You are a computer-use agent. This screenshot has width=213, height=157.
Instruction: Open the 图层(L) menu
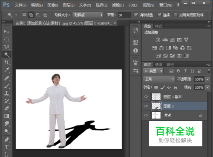(69, 5)
